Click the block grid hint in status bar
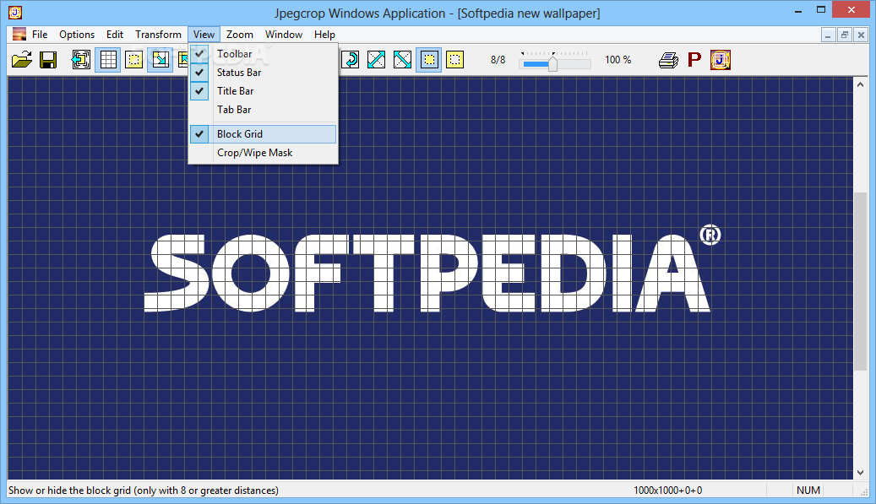The width and height of the screenshot is (876, 504). click(143, 490)
